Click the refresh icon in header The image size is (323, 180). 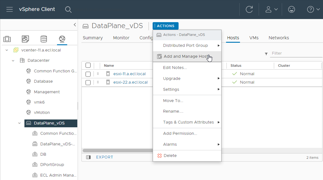pos(249,9)
